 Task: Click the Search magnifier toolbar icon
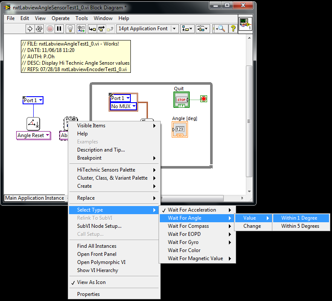click(x=221, y=29)
